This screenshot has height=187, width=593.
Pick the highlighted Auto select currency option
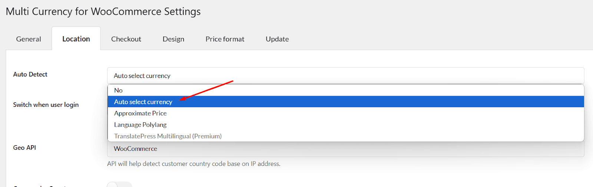345,102
